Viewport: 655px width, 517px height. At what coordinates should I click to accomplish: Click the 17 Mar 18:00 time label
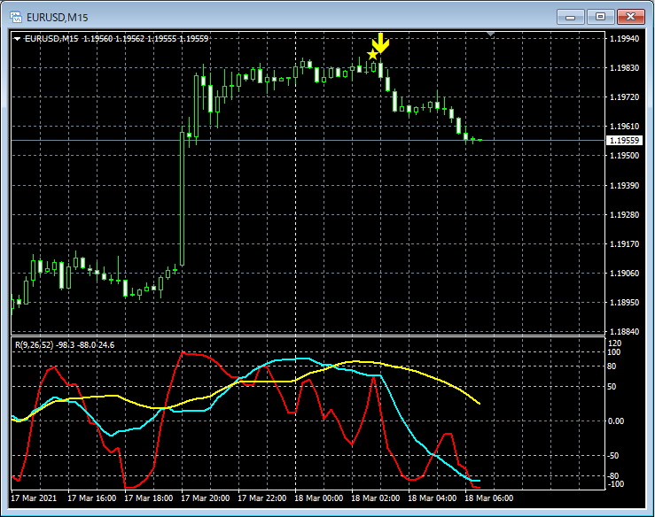pos(149,498)
